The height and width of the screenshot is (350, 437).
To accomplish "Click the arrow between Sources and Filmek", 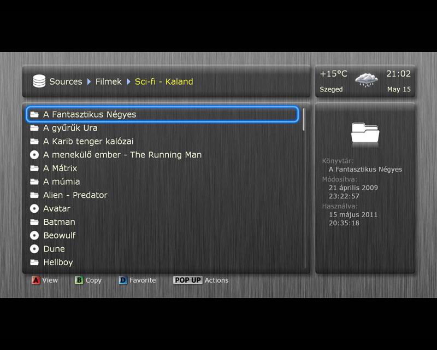I will point(89,81).
